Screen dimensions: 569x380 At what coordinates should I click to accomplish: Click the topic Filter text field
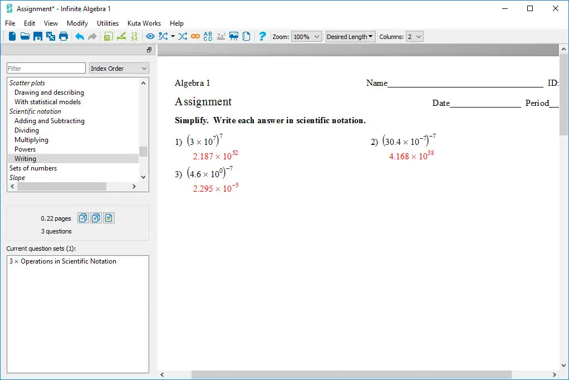pos(46,69)
